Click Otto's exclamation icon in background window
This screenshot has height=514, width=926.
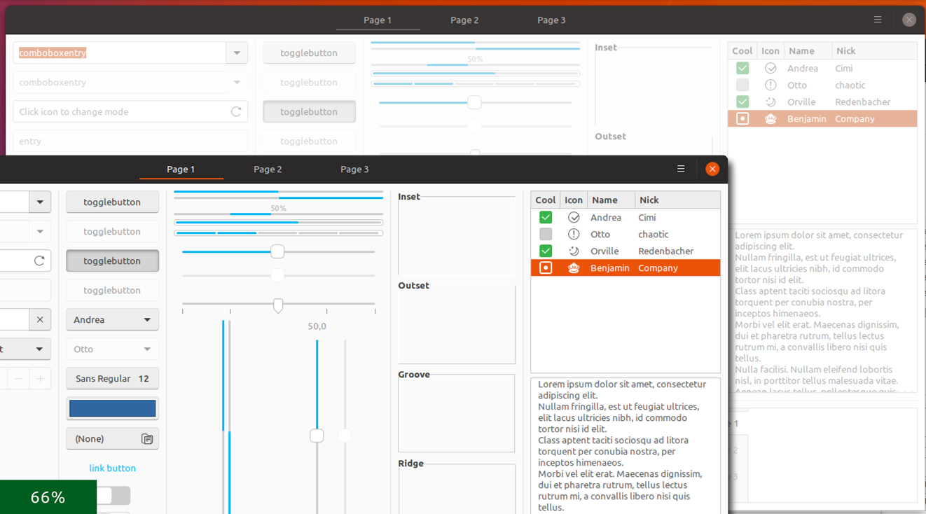click(x=770, y=85)
